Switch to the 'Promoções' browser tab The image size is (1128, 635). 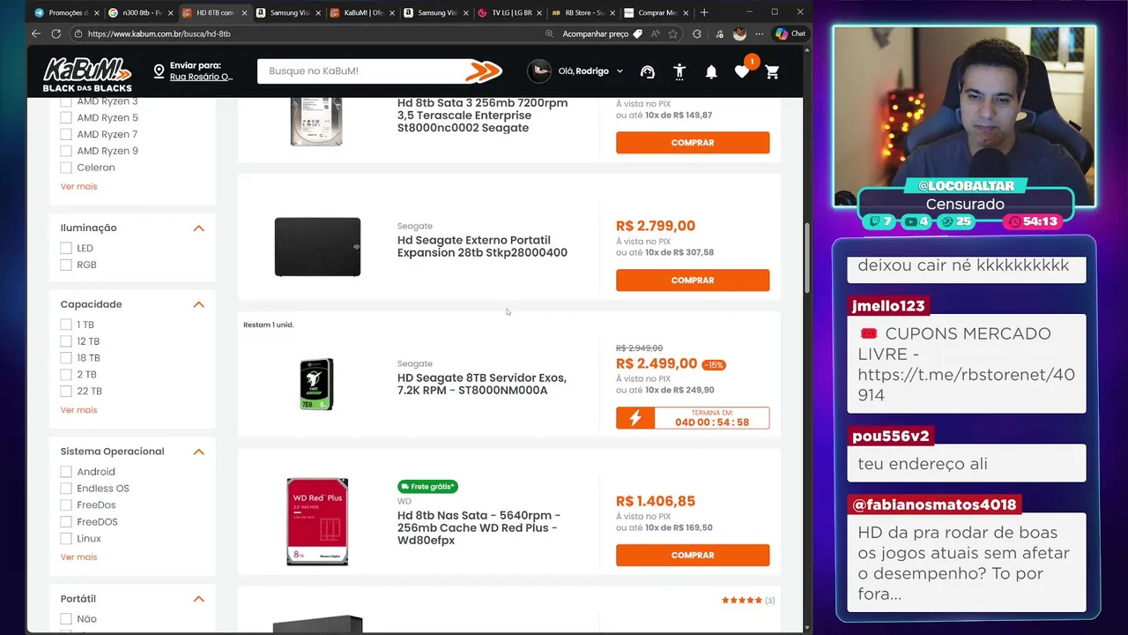65,13
